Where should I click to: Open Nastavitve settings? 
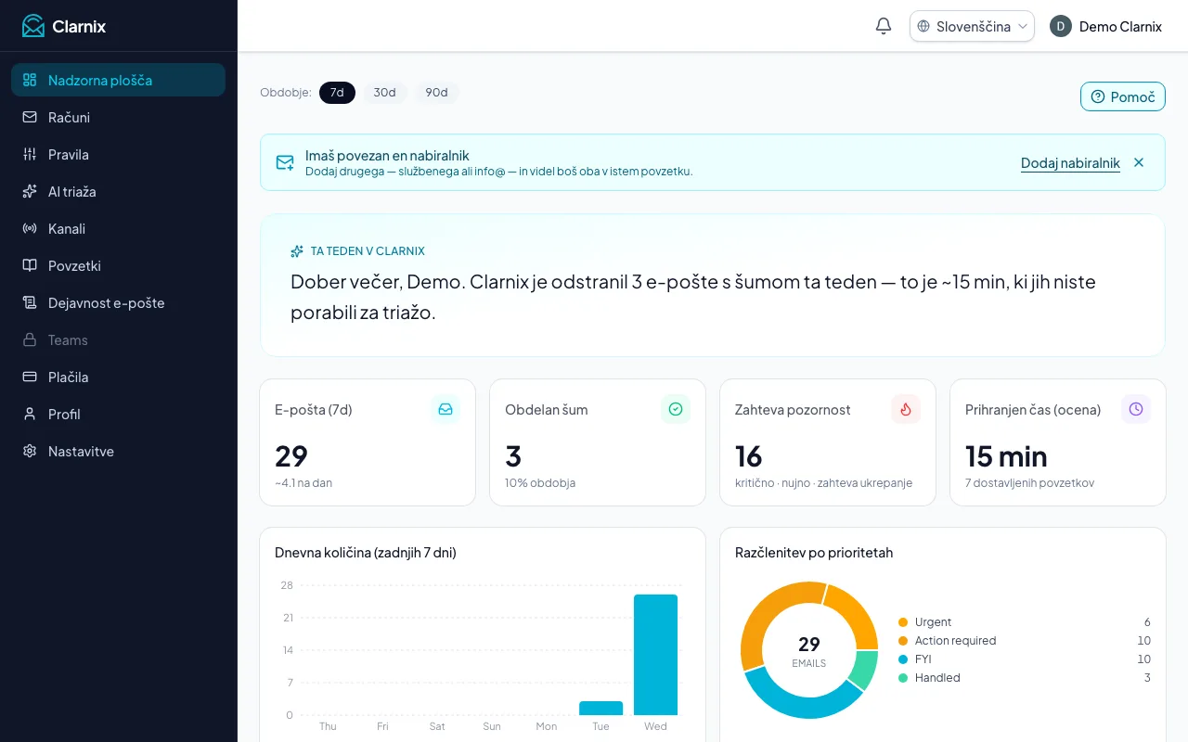click(x=118, y=451)
